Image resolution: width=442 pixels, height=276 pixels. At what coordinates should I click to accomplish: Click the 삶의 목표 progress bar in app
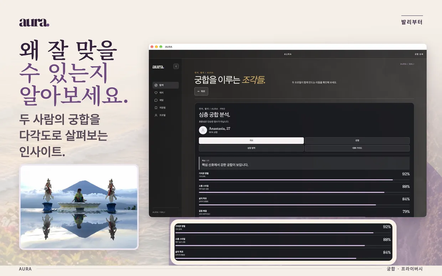point(304,205)
